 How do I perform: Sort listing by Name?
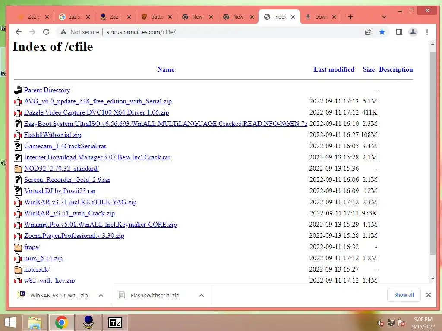(166, 69)
